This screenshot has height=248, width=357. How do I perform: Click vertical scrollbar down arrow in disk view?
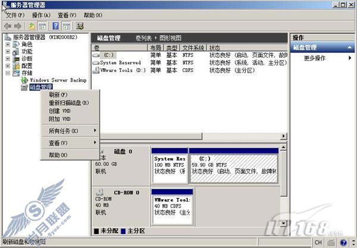(x=283, y=224)
